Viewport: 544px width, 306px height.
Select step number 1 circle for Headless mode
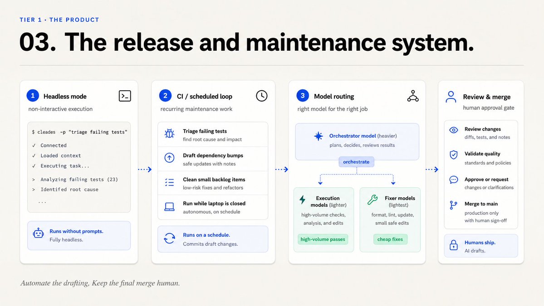coord(33,96)
